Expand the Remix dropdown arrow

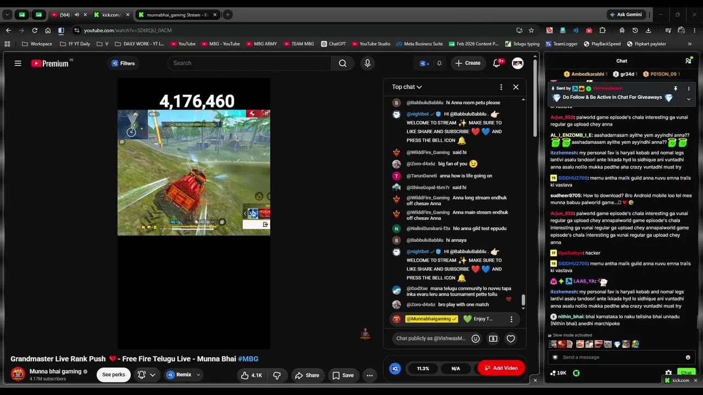point(198,375)
